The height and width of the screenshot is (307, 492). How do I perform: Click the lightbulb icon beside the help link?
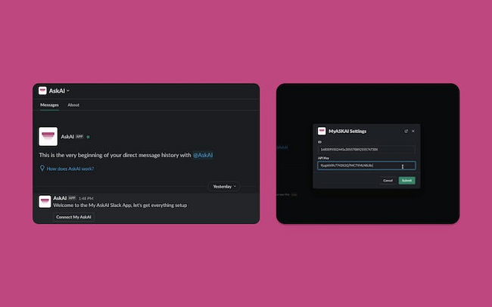[42, 169]
